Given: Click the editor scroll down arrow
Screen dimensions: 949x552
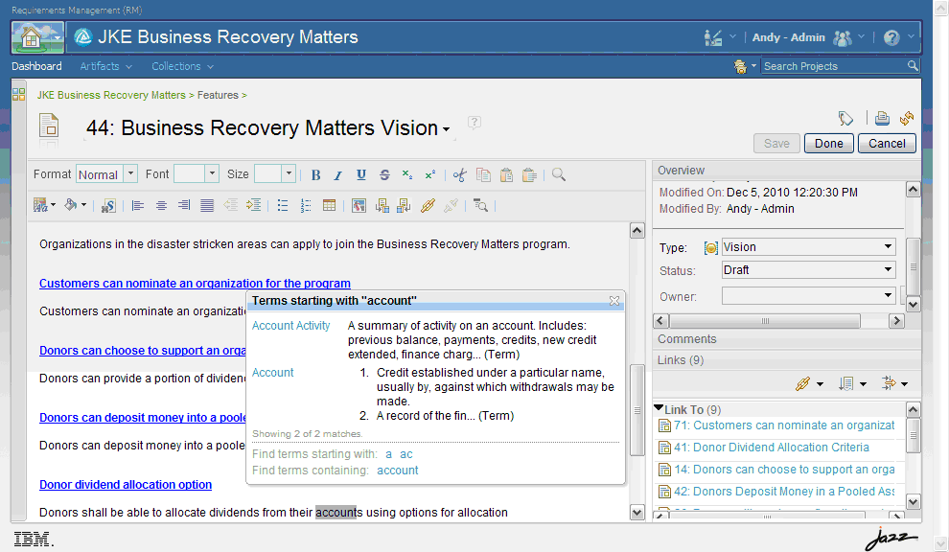Looking at the screenshot, I should 637,513.
